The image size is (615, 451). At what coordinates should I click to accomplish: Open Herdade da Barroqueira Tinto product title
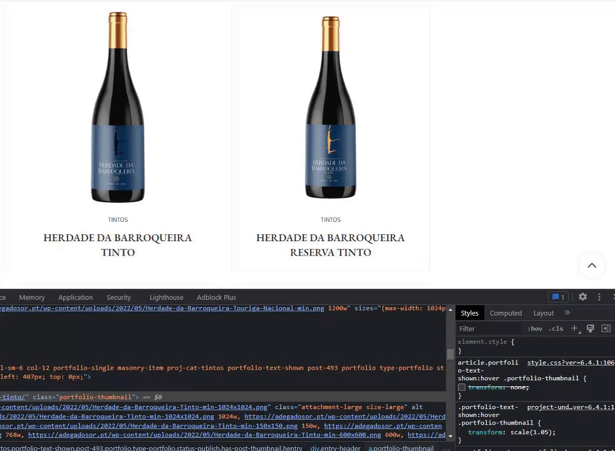click(118, 245)
